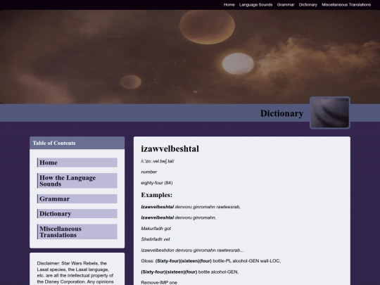Click the planets banner image

click(x=190, y=57)
